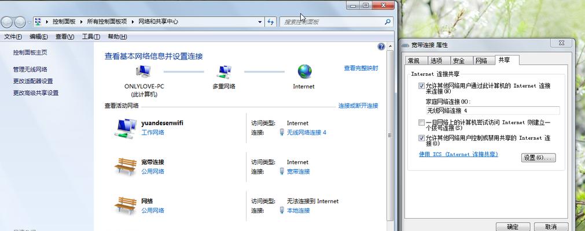The image size is (585, 231).
Task: Open 更改适配器设置 link
Action: click(33, 81)
